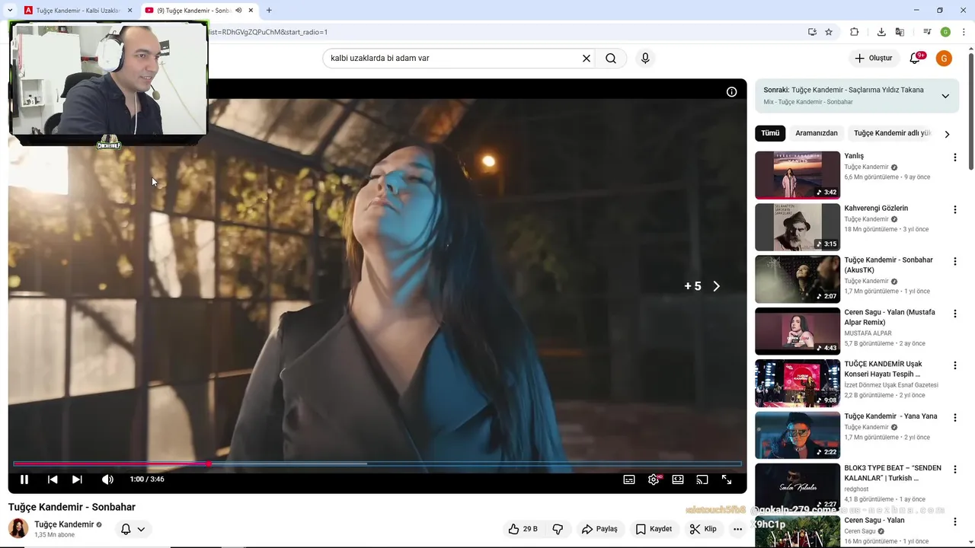Open Tuğçe Kandemir channel avatar
The width and height of the screenshot is (975, 548).
point(18,528)
